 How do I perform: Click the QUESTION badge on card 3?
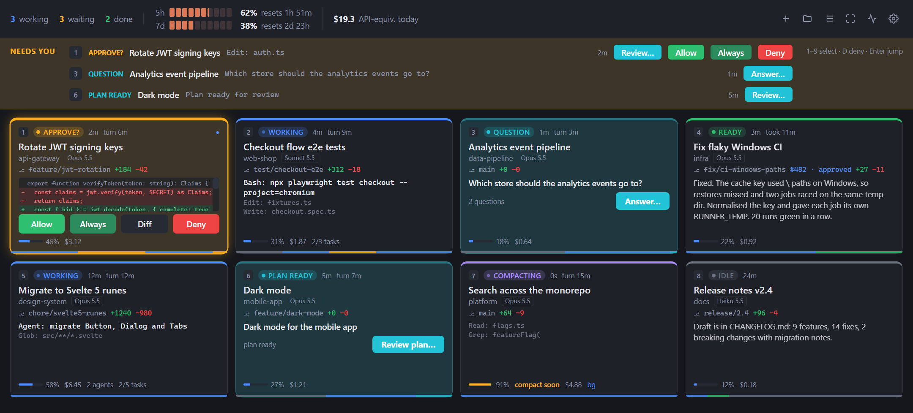[x=508, y=132]
